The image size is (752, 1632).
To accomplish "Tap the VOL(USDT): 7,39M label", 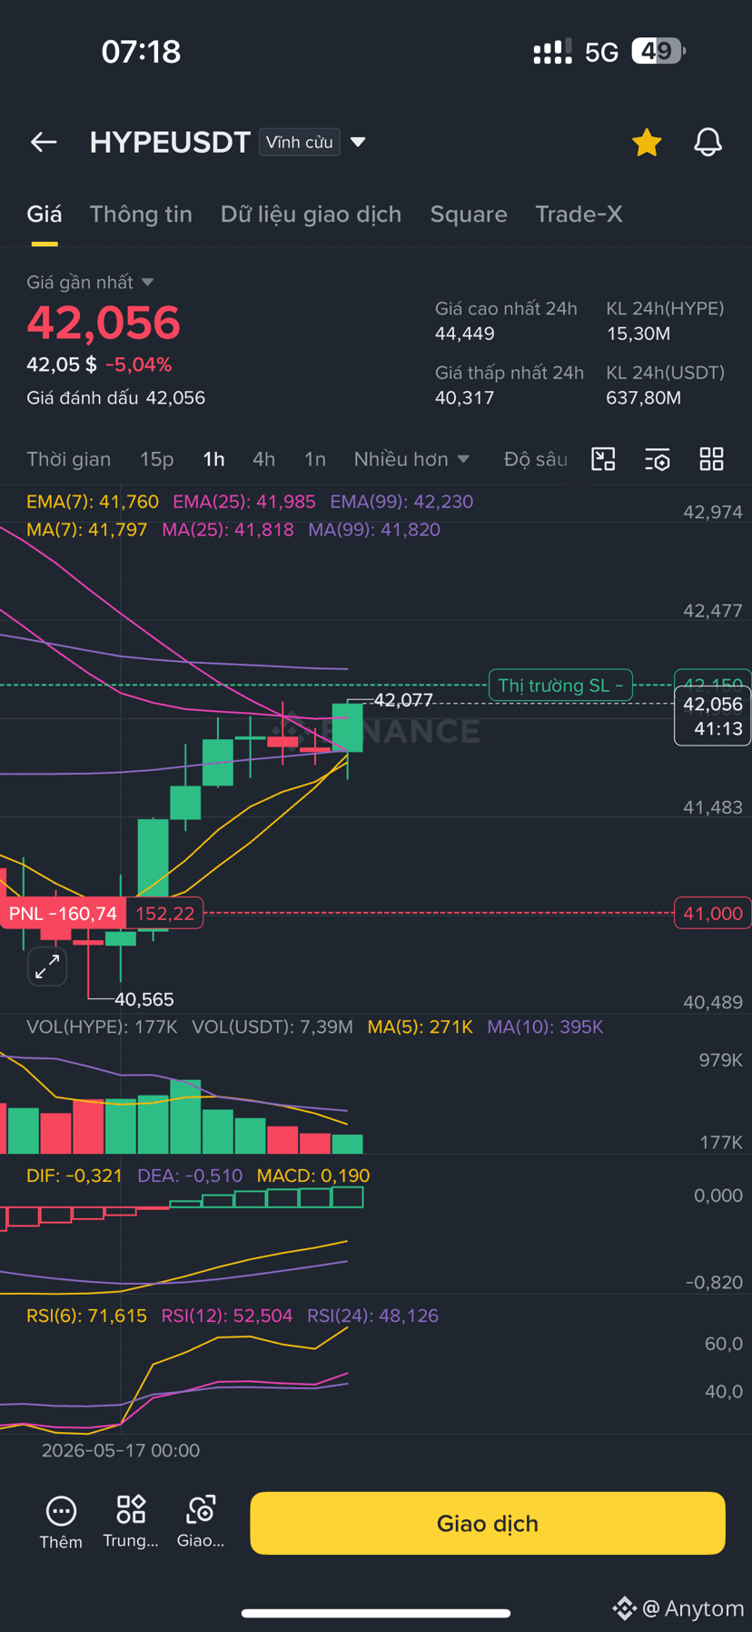I will pyautogui.click(x=272, y=1027).
